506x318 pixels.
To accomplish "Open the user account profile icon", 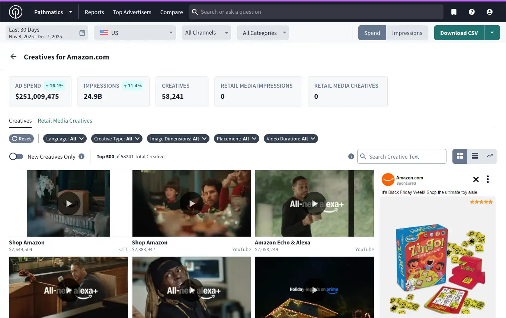I will point(490,12).
